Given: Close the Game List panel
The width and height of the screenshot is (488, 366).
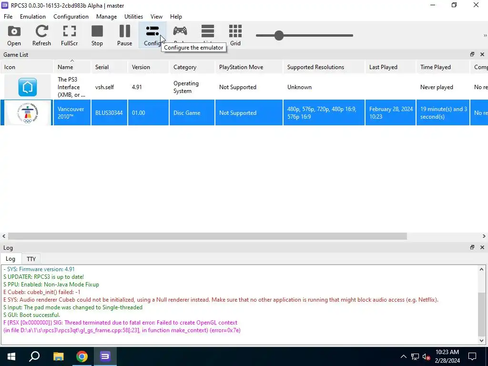Looking at the screenshot, I should tap(482, 54).
